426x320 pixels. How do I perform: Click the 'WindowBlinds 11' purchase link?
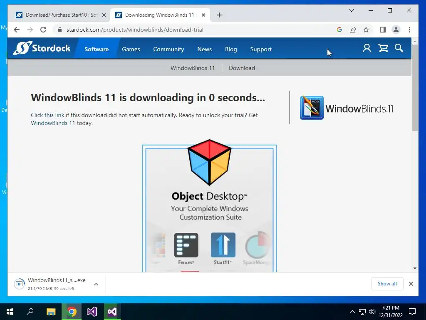tap(53, 123)
